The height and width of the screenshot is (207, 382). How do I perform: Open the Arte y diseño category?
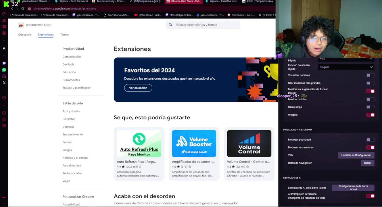71,111
